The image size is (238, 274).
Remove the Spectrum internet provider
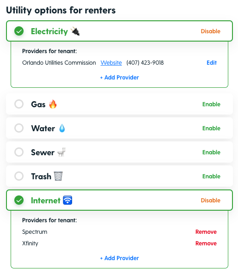(206, 232)
